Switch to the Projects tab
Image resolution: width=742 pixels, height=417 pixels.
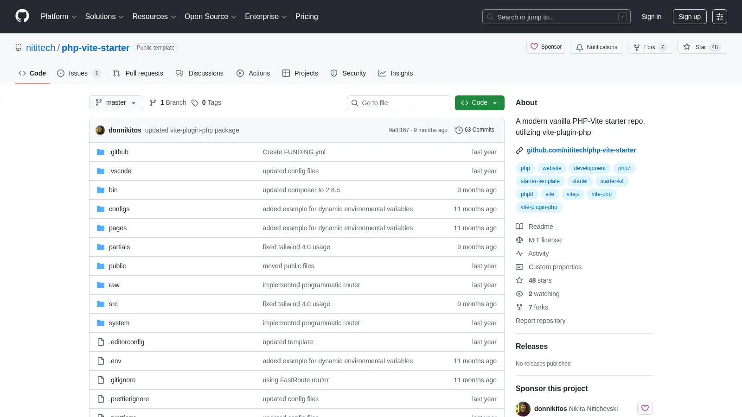pos(300,73)
